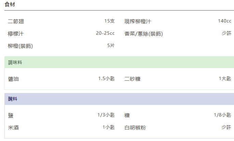
Task: Click the 醬油 seasoning item
Action: [13, 79]
